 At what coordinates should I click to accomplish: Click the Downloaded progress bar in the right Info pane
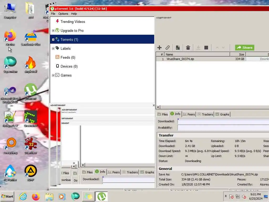click(x=223, y=122)
